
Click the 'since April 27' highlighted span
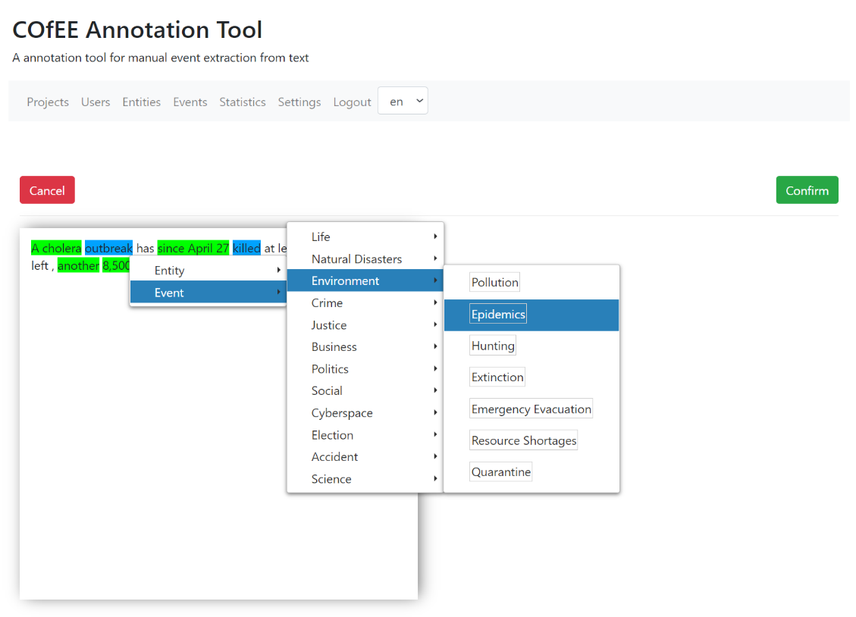tap(193, 248)
